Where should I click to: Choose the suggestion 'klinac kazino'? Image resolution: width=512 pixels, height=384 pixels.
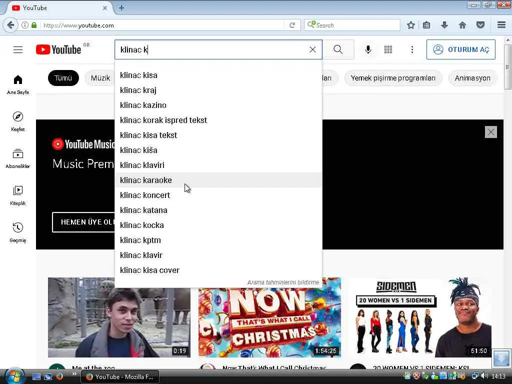[x=218, y=105]
